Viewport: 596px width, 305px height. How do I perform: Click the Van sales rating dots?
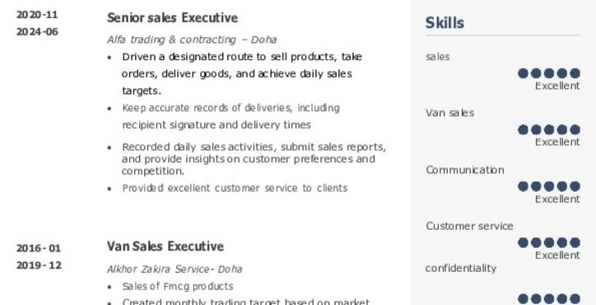[549, 130]
